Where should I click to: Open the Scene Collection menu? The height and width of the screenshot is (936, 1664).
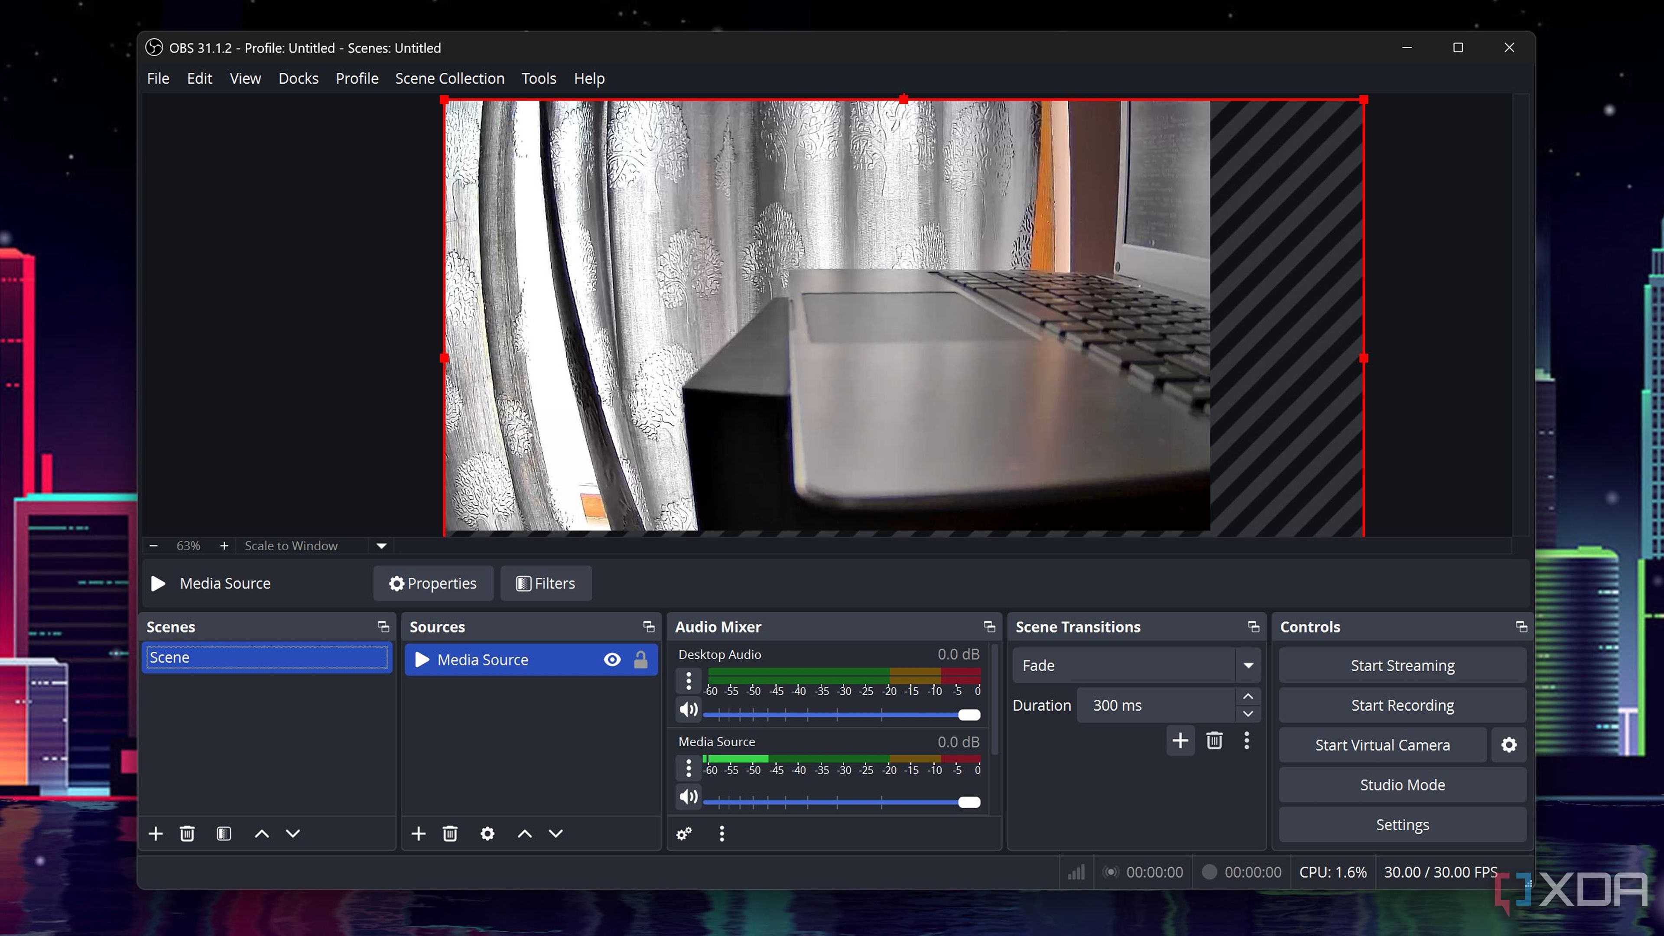[450, 78]
